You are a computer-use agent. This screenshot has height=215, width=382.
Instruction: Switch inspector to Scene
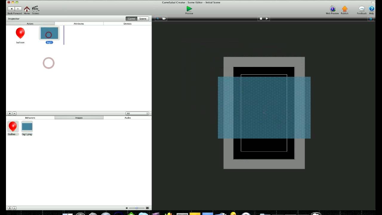pos(143,19)
